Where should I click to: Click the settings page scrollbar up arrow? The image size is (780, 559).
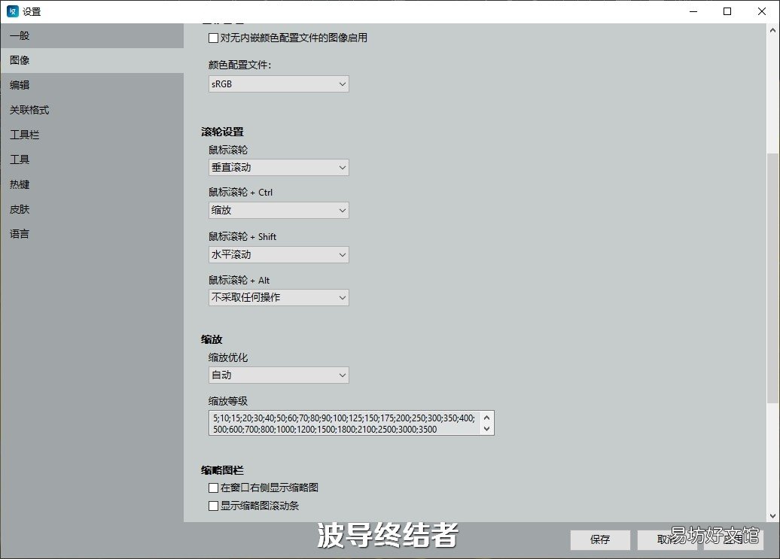click(x=772, y=30)
